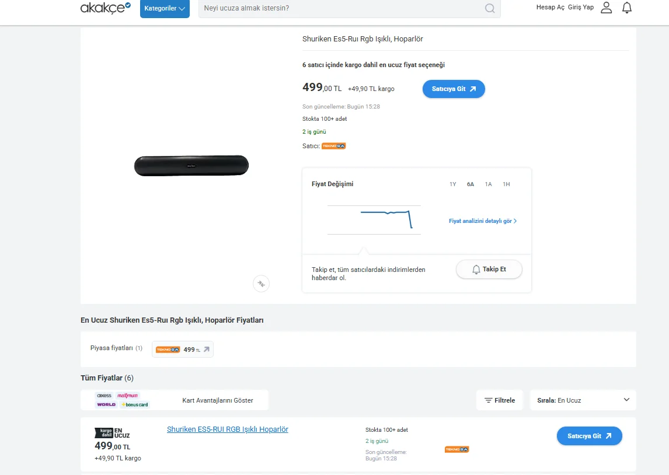This screenshot has height=475, width=669.
Task: Click the maximum card logo
Action: (x=128, y=396)
